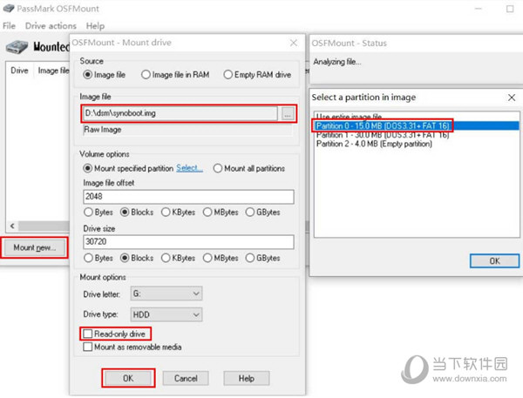Click the Mount new... button

(34, 247)
